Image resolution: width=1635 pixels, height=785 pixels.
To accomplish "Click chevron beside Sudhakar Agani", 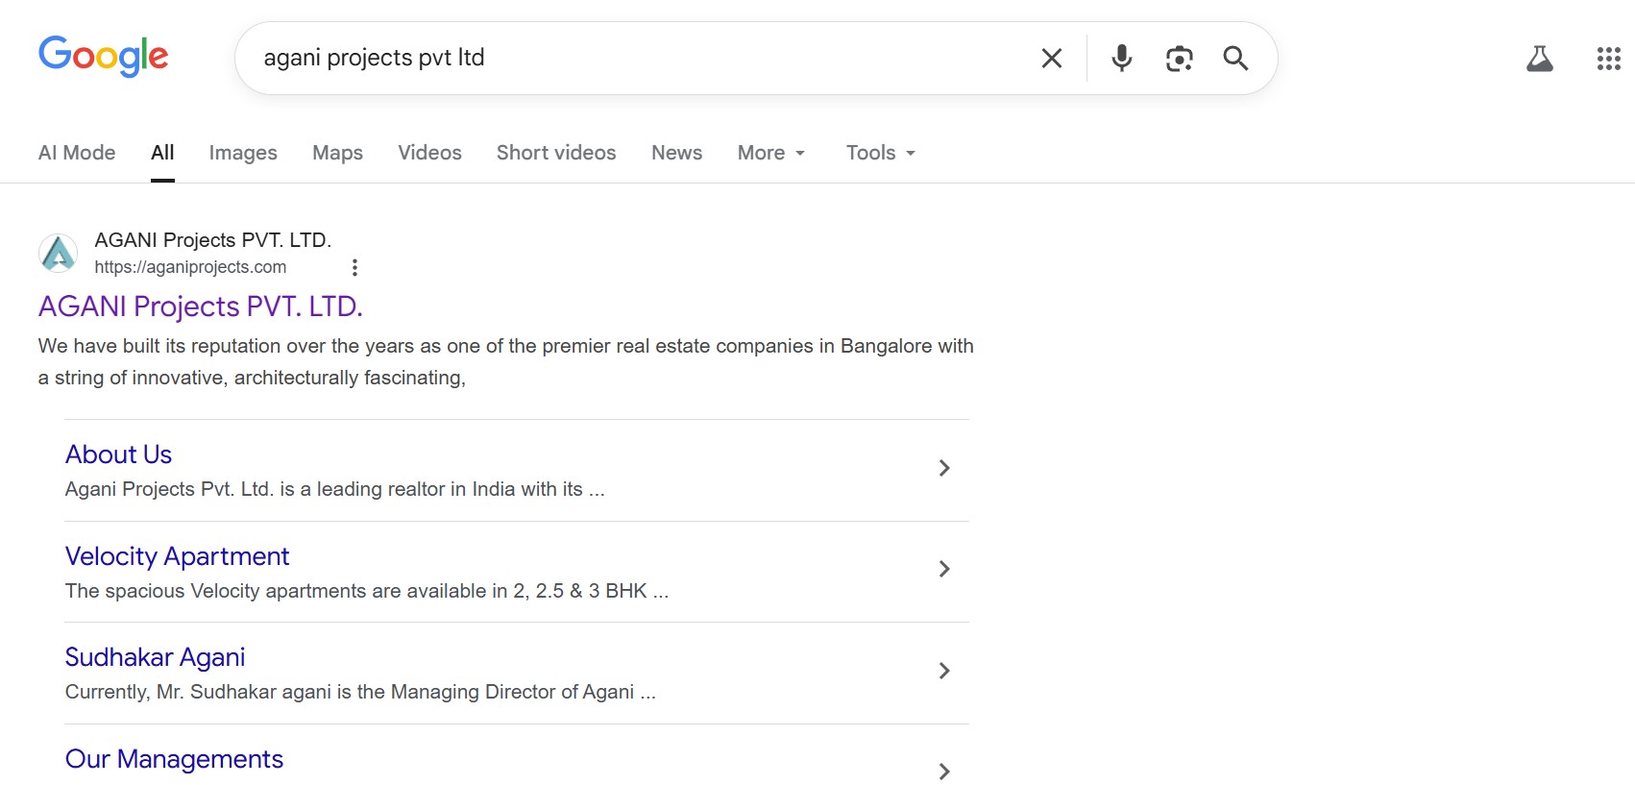I will pyautogui.click(x=943, y=671).
